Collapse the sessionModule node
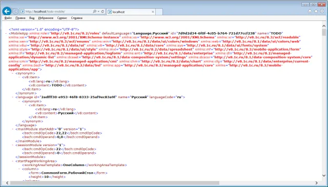The height and width of the screenshot is (187, 328). pos(12,145)
